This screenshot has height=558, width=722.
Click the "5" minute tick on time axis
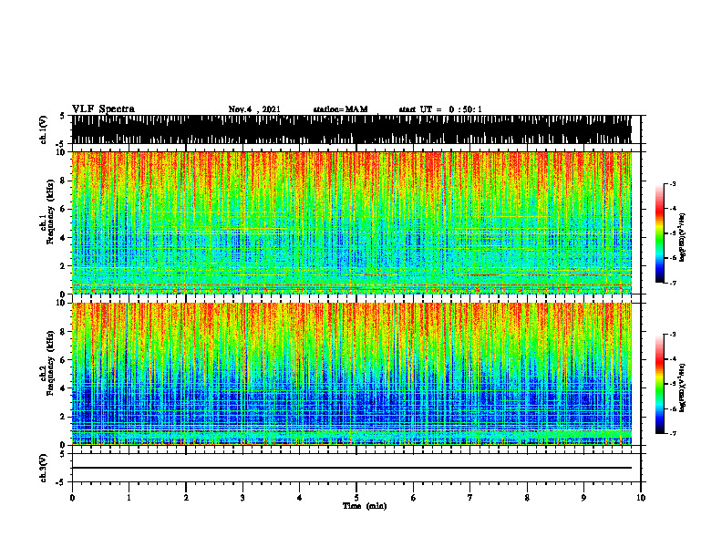pos(356,498)
